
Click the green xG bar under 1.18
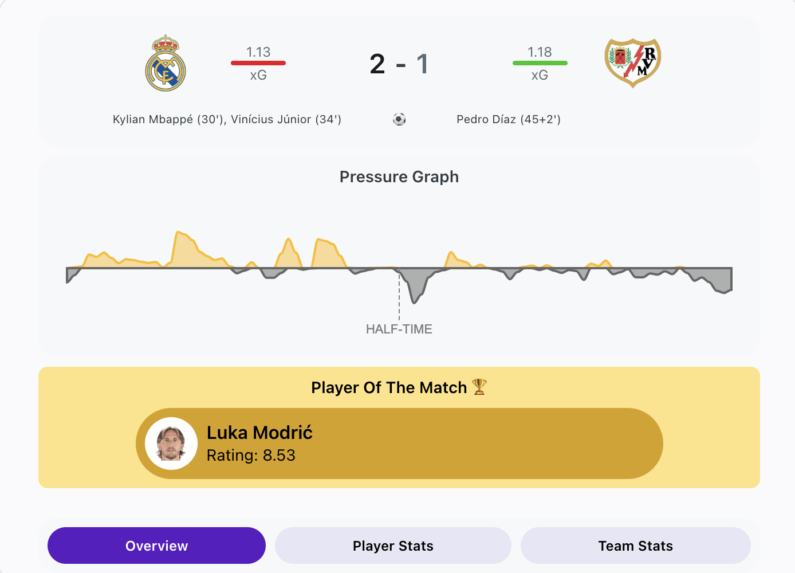(x=540, y=63)
